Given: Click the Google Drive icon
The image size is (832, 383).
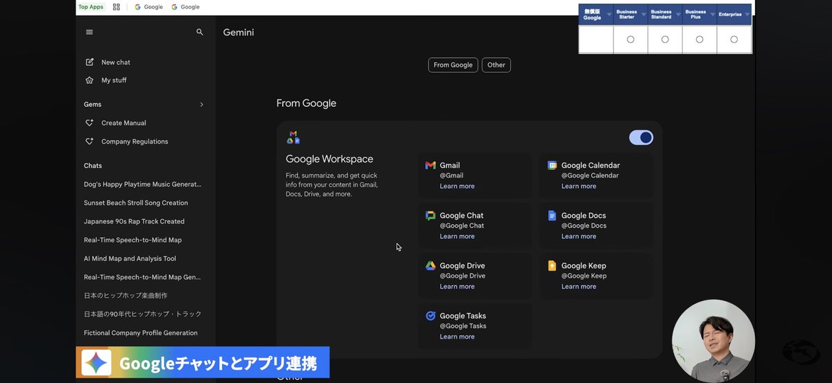Looking at the screenshot, I should click(x=431, y=266).
